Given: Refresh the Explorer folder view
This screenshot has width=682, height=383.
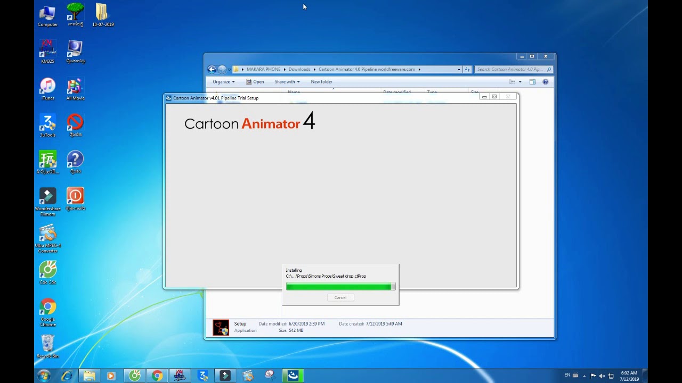Looking at the screenshot, I should [x=467, y=69].
